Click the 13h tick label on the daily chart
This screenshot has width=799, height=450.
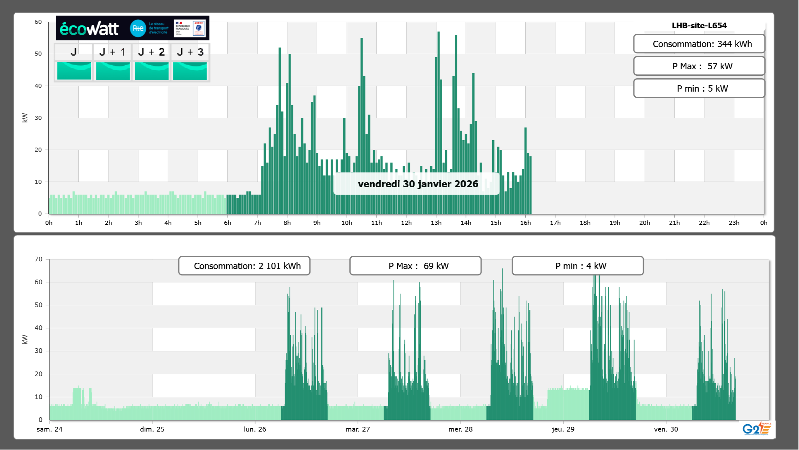click(x=436, y=223)
